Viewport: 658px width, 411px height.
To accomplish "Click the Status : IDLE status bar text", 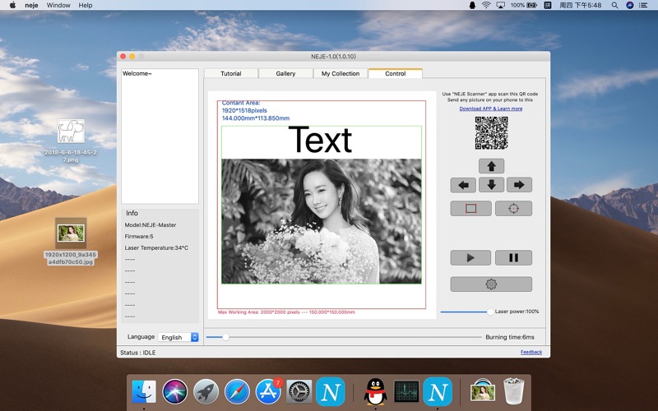I will pos(137,353).
